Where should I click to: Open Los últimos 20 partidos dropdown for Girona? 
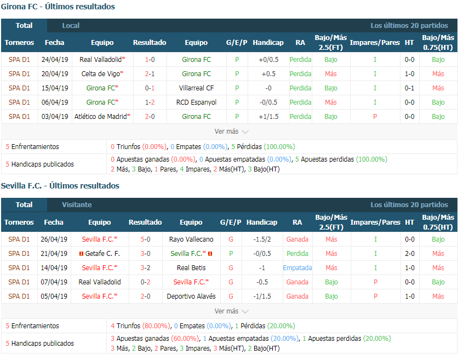point(409,26)
